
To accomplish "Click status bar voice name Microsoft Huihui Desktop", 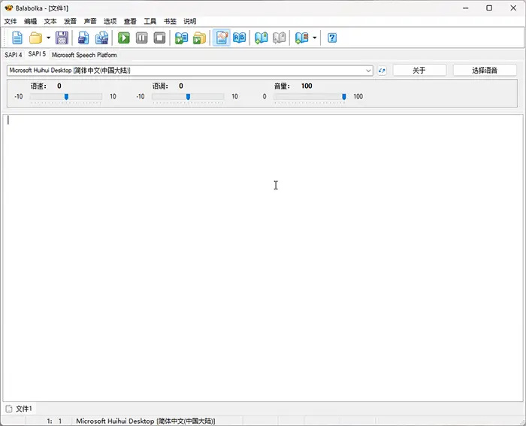I will (146, 421).
